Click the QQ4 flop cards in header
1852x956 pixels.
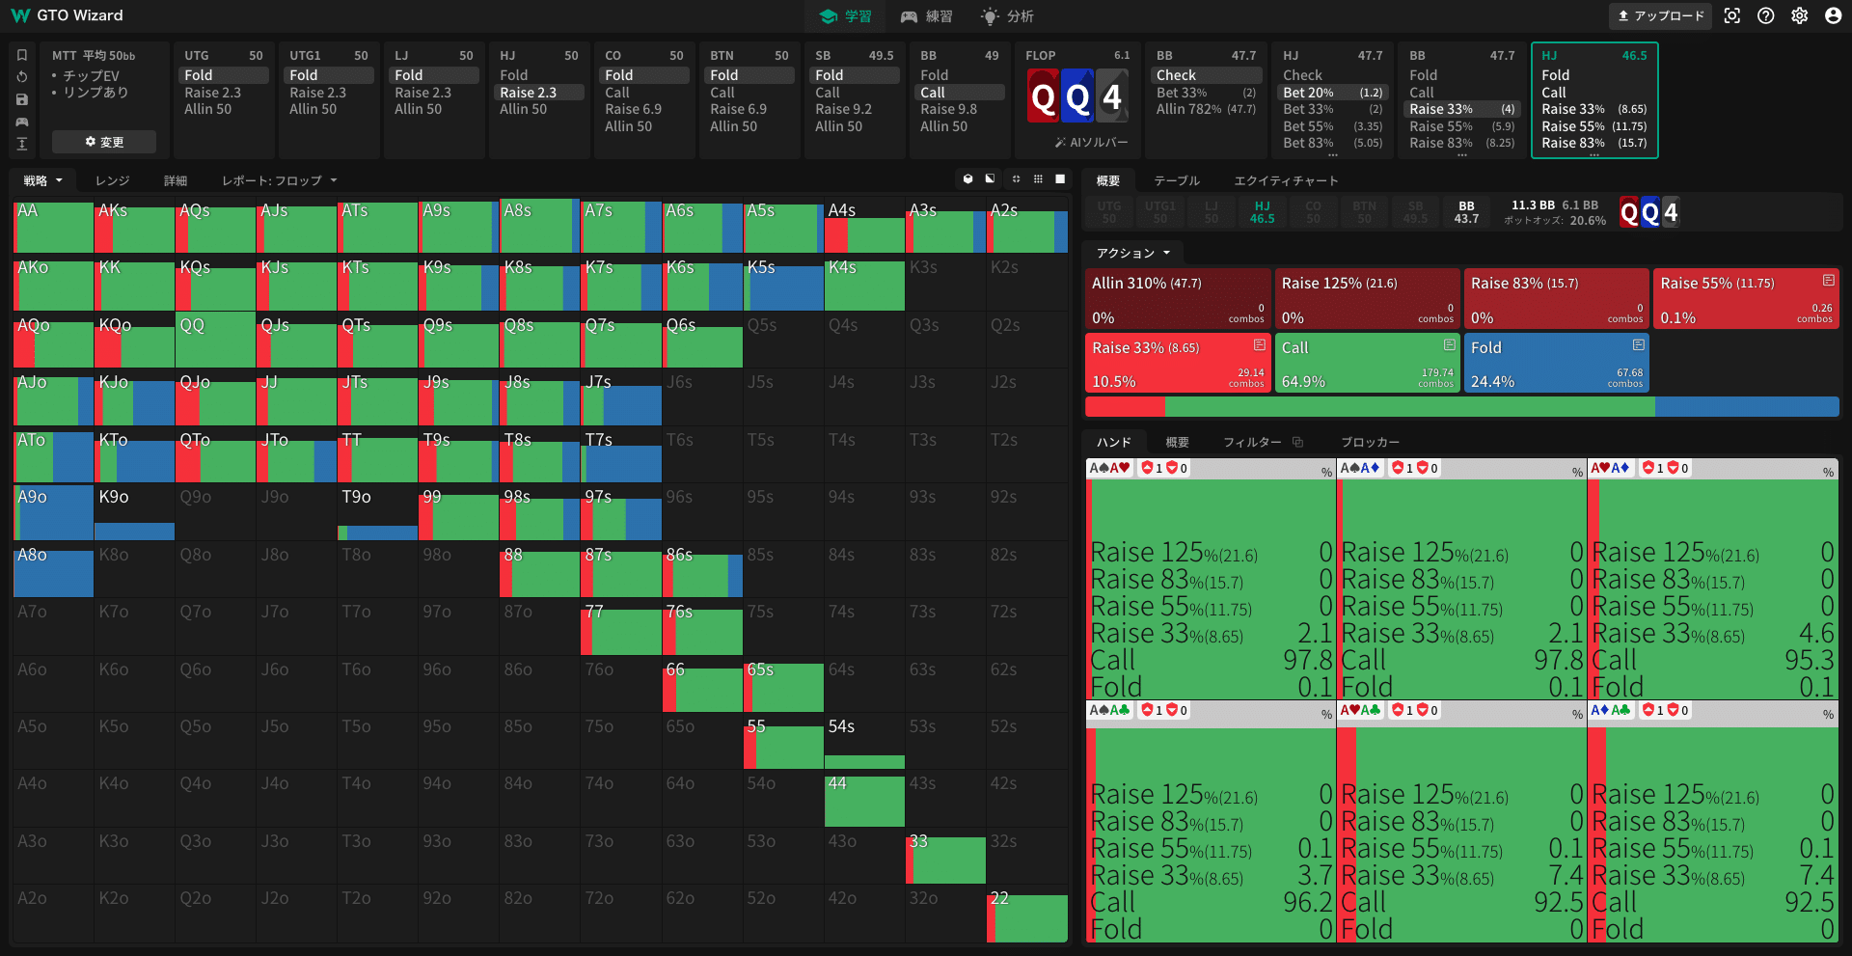[1076, 96]
